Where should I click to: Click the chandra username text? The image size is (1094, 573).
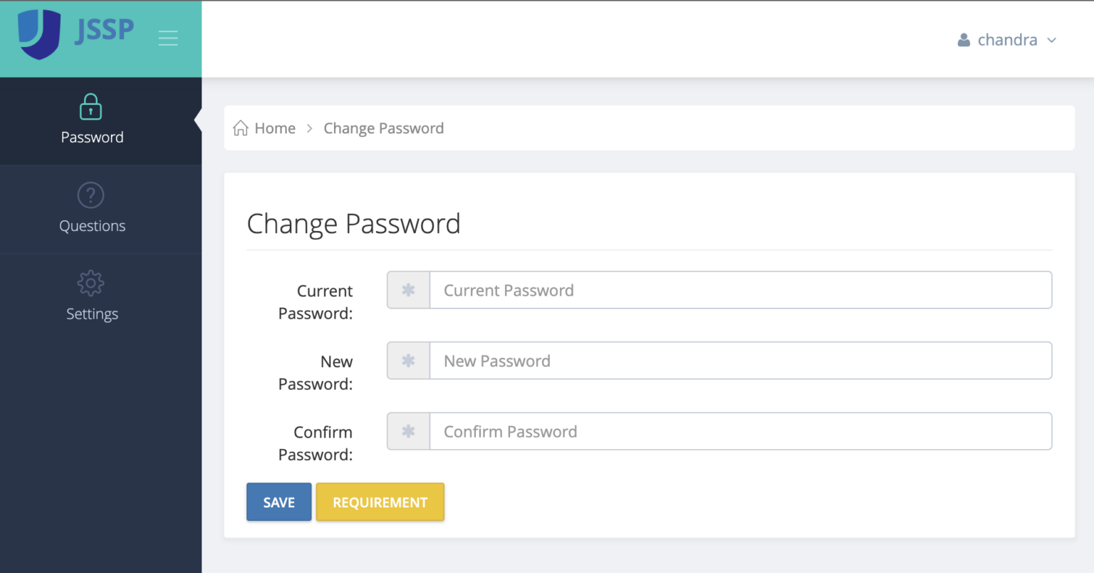[x=1007, y=40]
